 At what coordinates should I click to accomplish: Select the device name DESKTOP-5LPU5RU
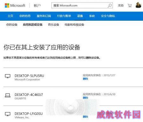coord(29,76)
